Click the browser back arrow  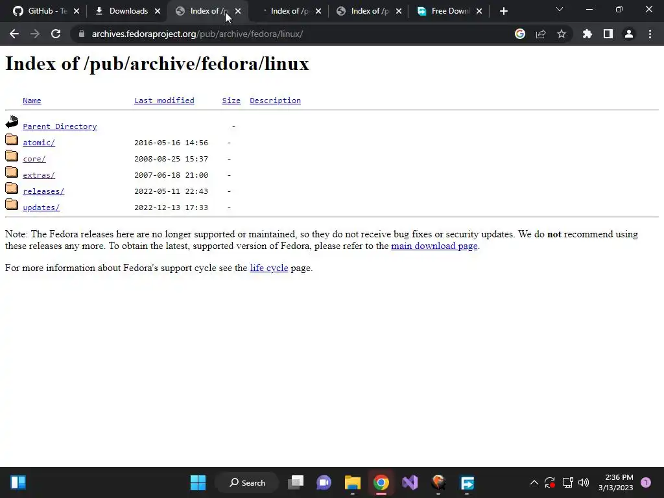coord(14,34)
